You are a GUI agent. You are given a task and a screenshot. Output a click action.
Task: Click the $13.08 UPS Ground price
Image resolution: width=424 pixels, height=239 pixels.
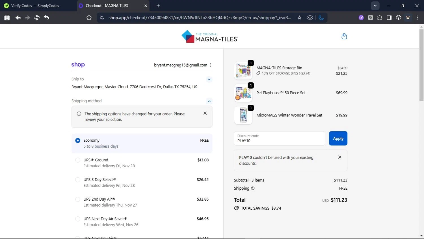(203, 160)
